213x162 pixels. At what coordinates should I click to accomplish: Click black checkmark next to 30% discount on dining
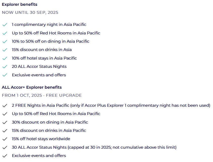(5, 123)
